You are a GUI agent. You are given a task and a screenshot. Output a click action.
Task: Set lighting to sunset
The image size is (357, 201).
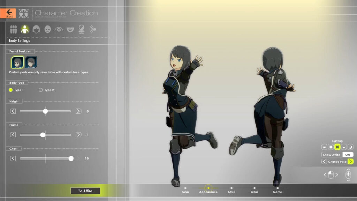[x=344, y=147]
